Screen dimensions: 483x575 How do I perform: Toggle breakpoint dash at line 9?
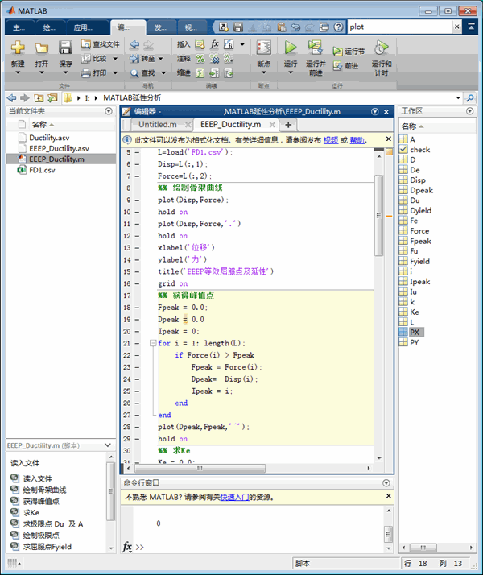click(137, 201)
